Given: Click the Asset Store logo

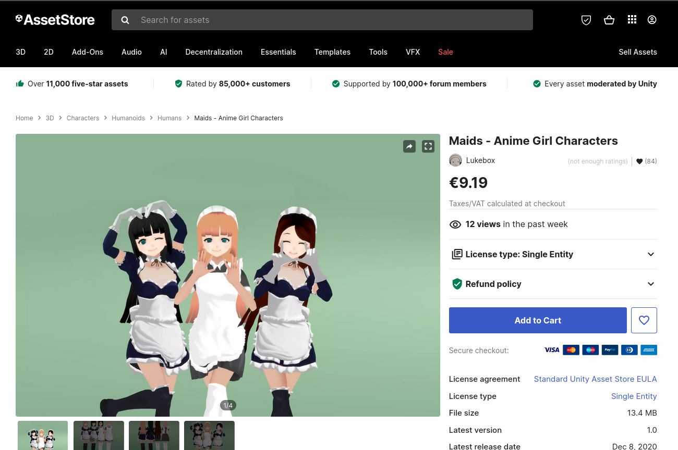Looking at the screenshot, I should [55, 20].
